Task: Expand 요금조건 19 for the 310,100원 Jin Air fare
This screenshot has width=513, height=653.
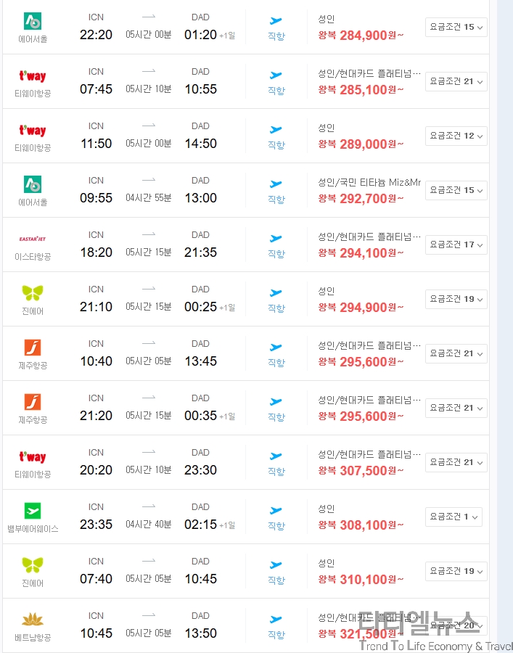Action: point(456,572)
